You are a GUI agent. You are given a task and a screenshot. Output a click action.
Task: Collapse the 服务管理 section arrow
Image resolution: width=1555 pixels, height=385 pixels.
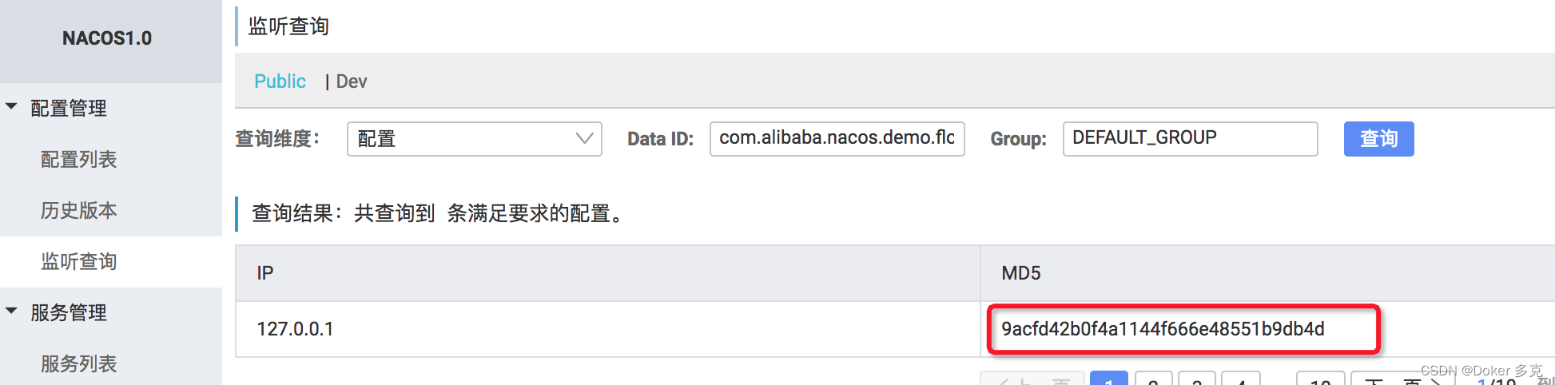pos(11,311)
